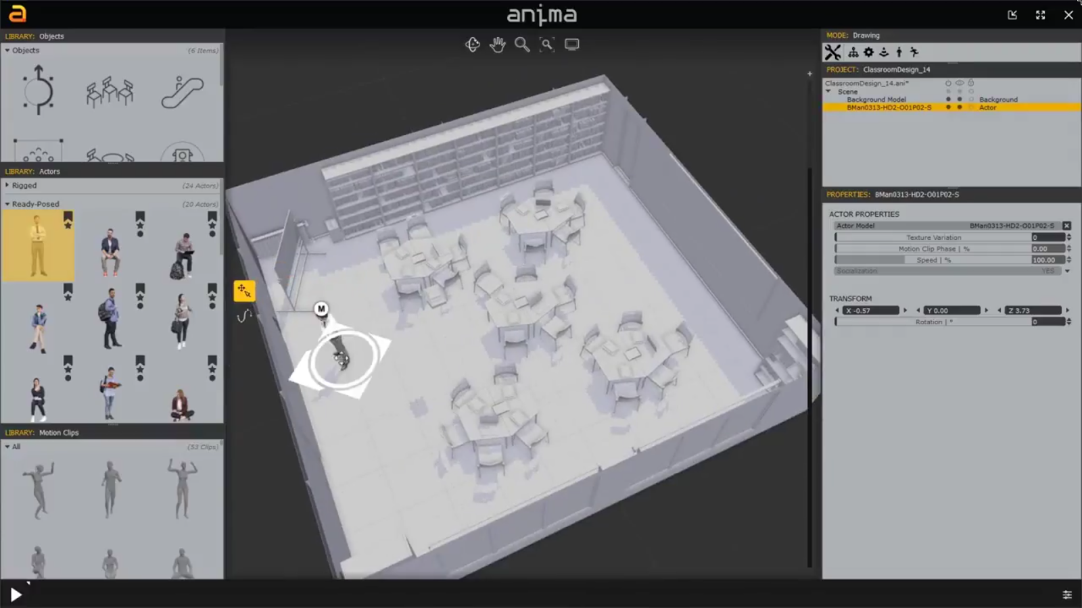Click the wrench and screwdriver tools icon

tap(833, 52)
